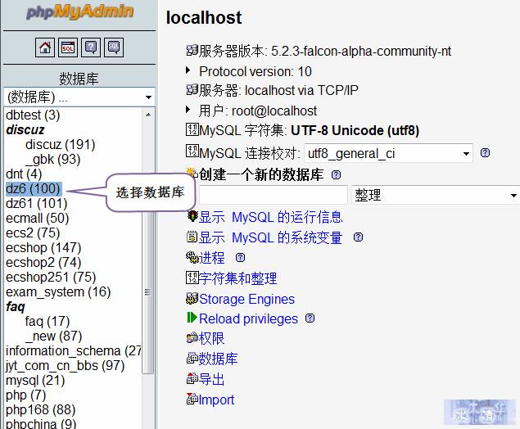
Task: Open the utf8_general_ci collation dropdown
Action: click(388, 153)
